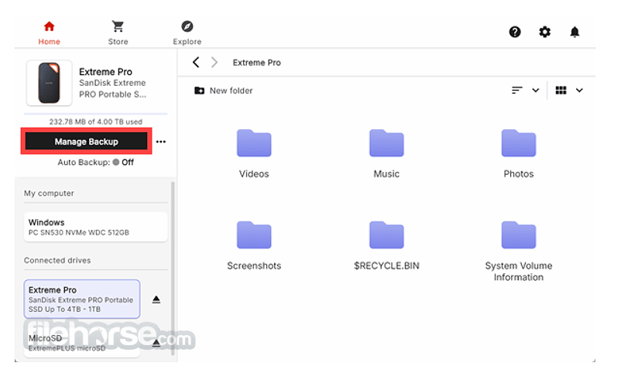Open the Screenshots folder

(254, 246)
